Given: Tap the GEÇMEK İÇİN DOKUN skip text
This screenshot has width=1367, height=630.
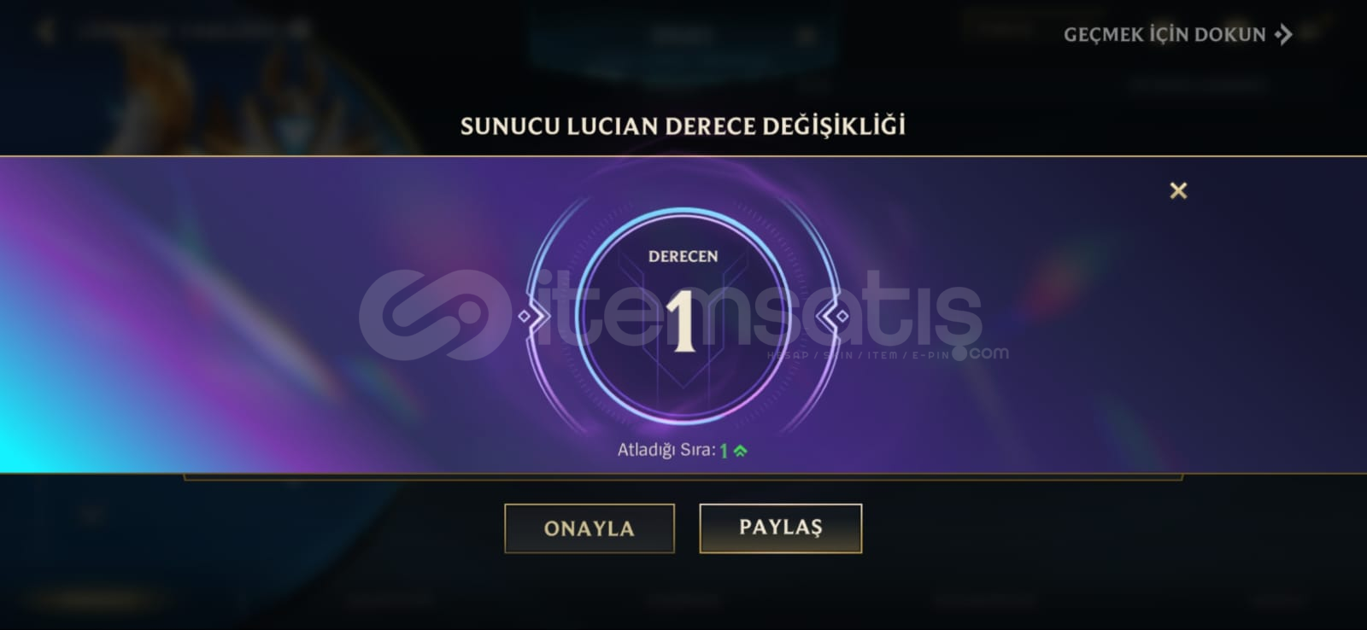Looking at the screenshot, I should (1165, 35).
